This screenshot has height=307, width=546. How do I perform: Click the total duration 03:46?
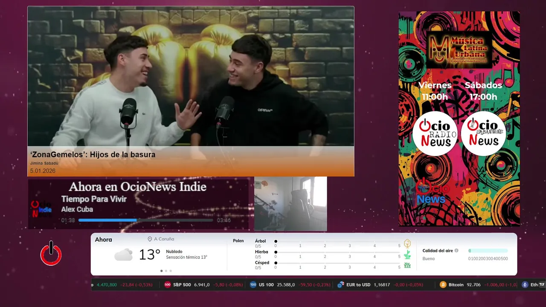pos(224,220)
